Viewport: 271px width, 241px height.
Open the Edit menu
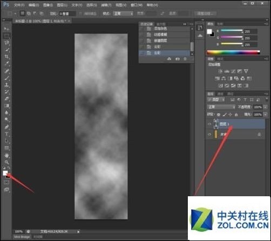33,5
